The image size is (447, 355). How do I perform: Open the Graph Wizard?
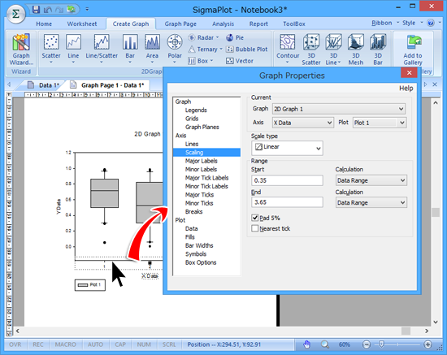pos(21,50)
